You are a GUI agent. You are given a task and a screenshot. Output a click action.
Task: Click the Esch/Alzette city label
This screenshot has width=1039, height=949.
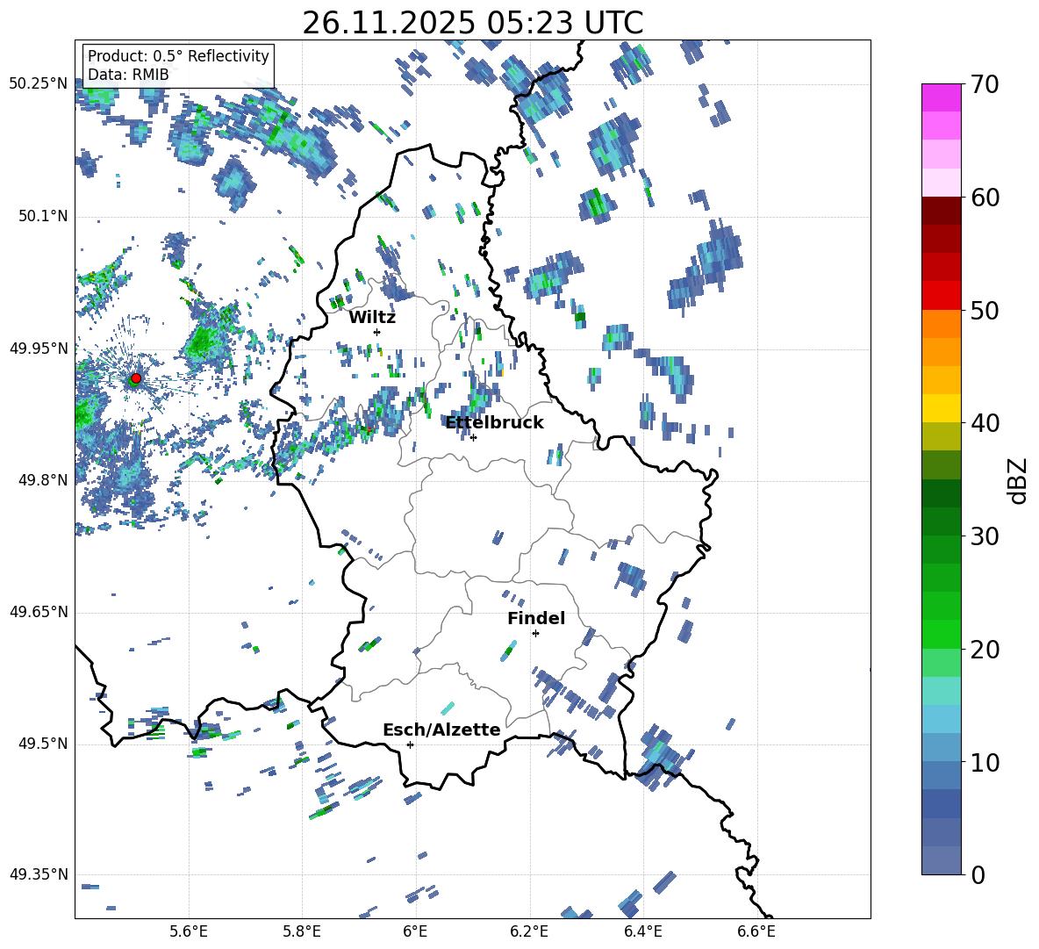click(x=441, y=730)
